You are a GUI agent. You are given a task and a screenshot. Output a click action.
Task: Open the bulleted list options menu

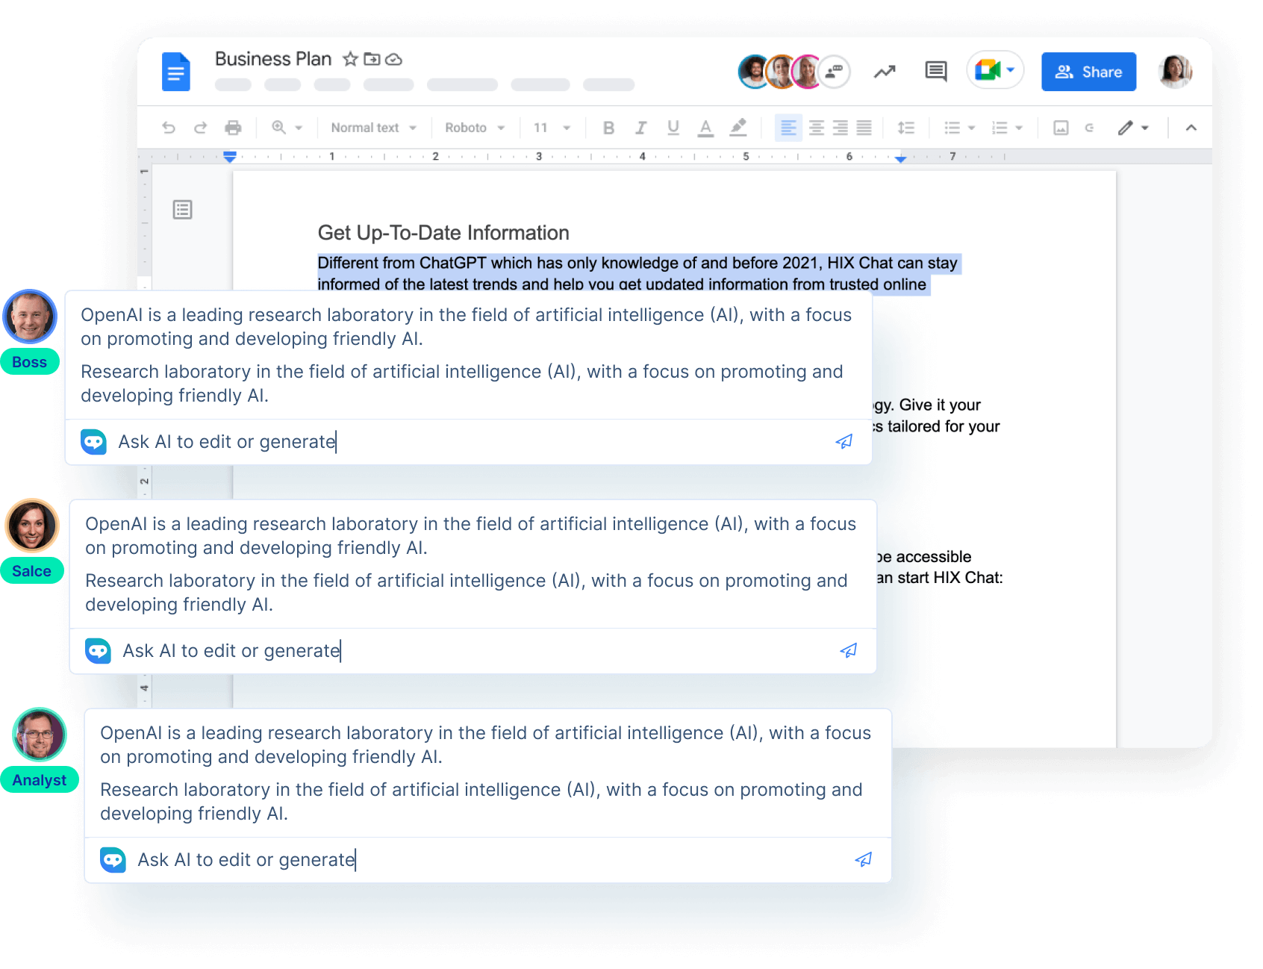tap(973, 127)
